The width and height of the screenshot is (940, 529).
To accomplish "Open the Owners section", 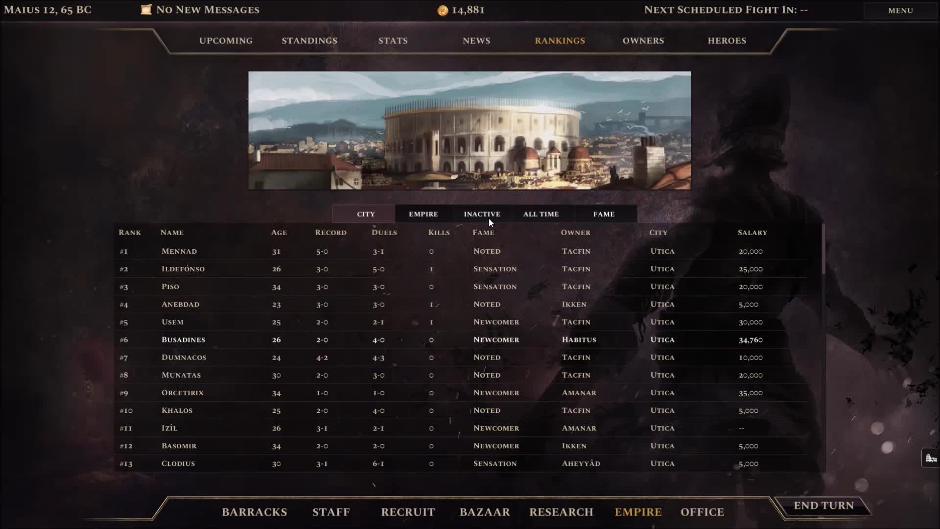I will coord(643,41).
